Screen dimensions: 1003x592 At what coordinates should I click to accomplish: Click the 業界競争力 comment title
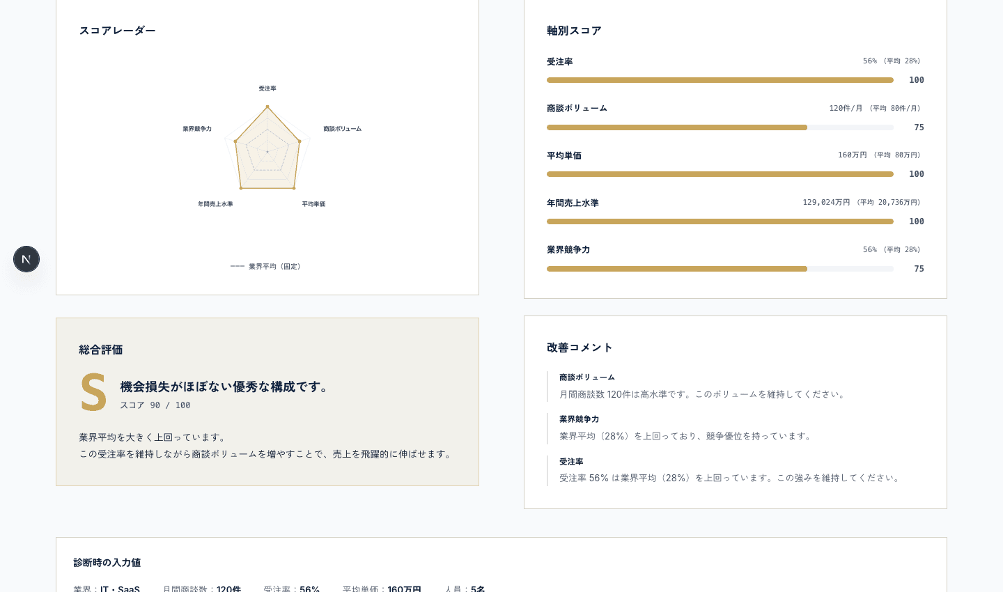(x=580, y=419)
